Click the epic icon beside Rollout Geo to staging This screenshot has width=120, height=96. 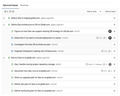pyautogui.click(x=9, y=18)
